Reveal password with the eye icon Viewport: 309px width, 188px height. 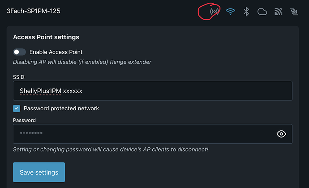[x=281, y=134]
